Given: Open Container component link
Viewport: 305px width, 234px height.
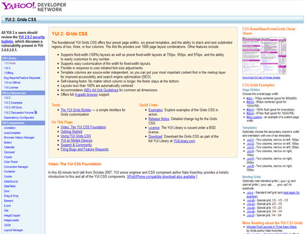Looking at the screenshot, I should 10,172.
